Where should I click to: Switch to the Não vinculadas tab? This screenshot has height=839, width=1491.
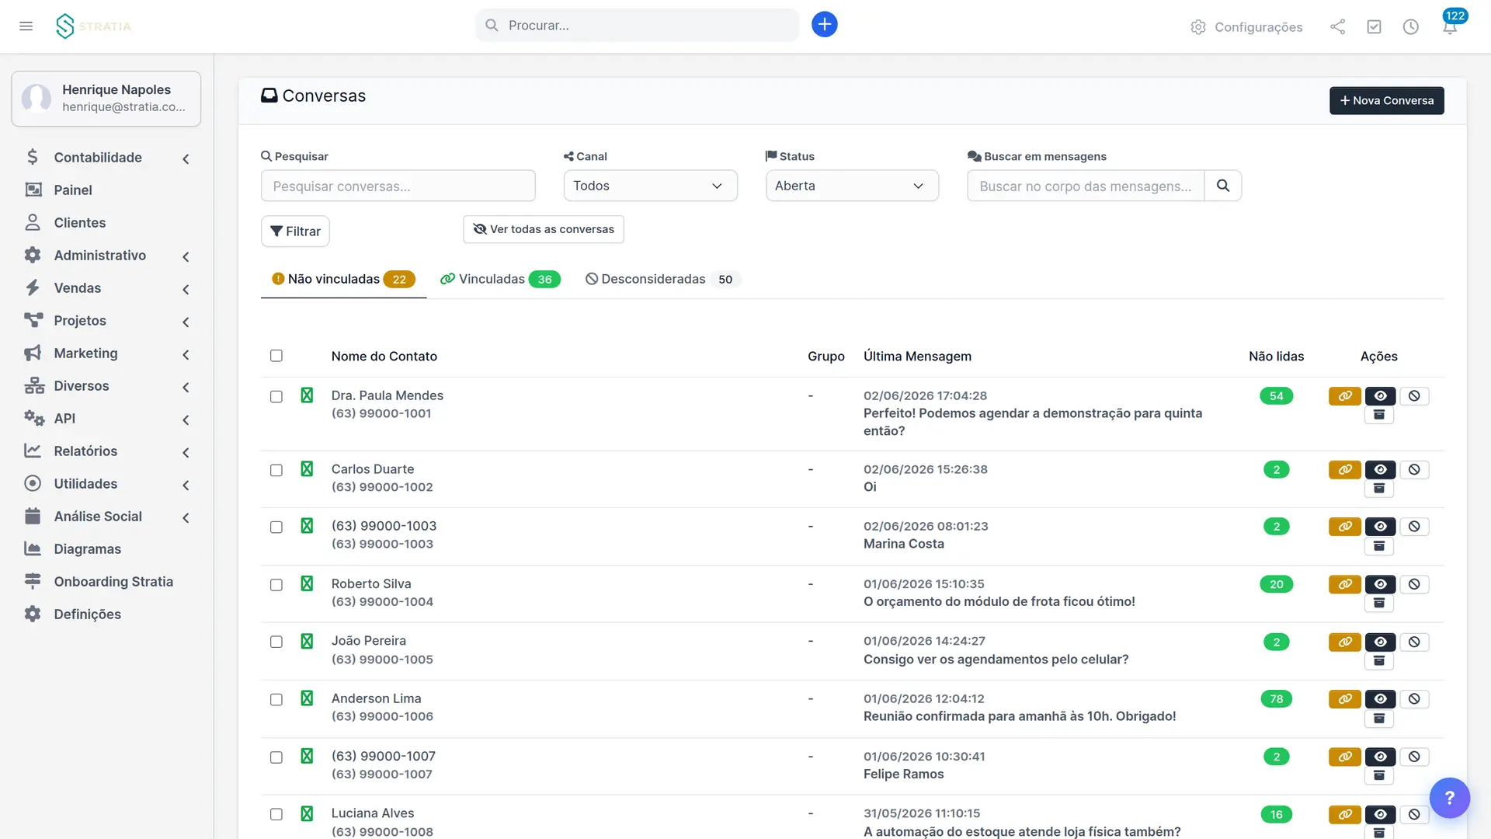[x=343, y=279]
